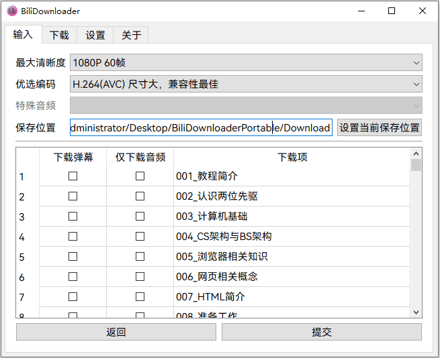Enable 下载弹幕 for 005_浏览器相关知识

point(73,257)
